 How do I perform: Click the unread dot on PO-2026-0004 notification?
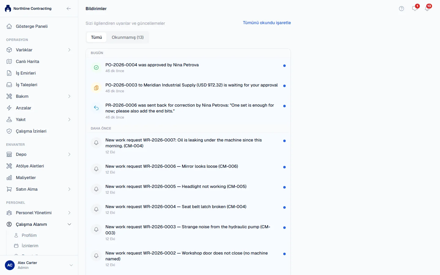284,66
